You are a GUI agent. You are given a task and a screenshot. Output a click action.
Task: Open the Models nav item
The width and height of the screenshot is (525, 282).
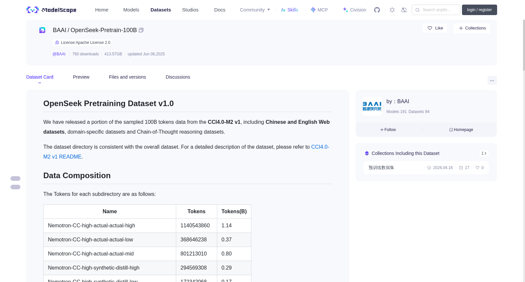(x=131, y=10)
